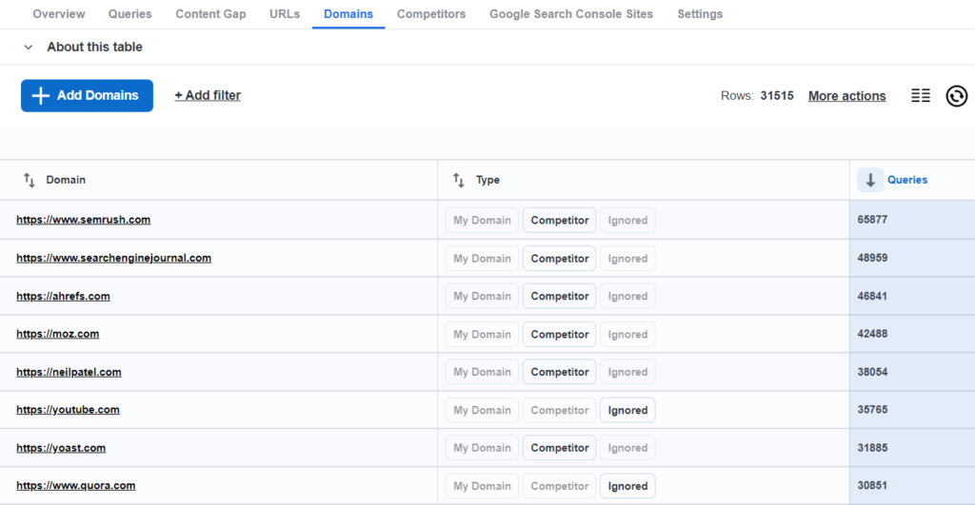Click queries value 65877
The height and width of the screenshot is (505, 975).
(872, 220)
